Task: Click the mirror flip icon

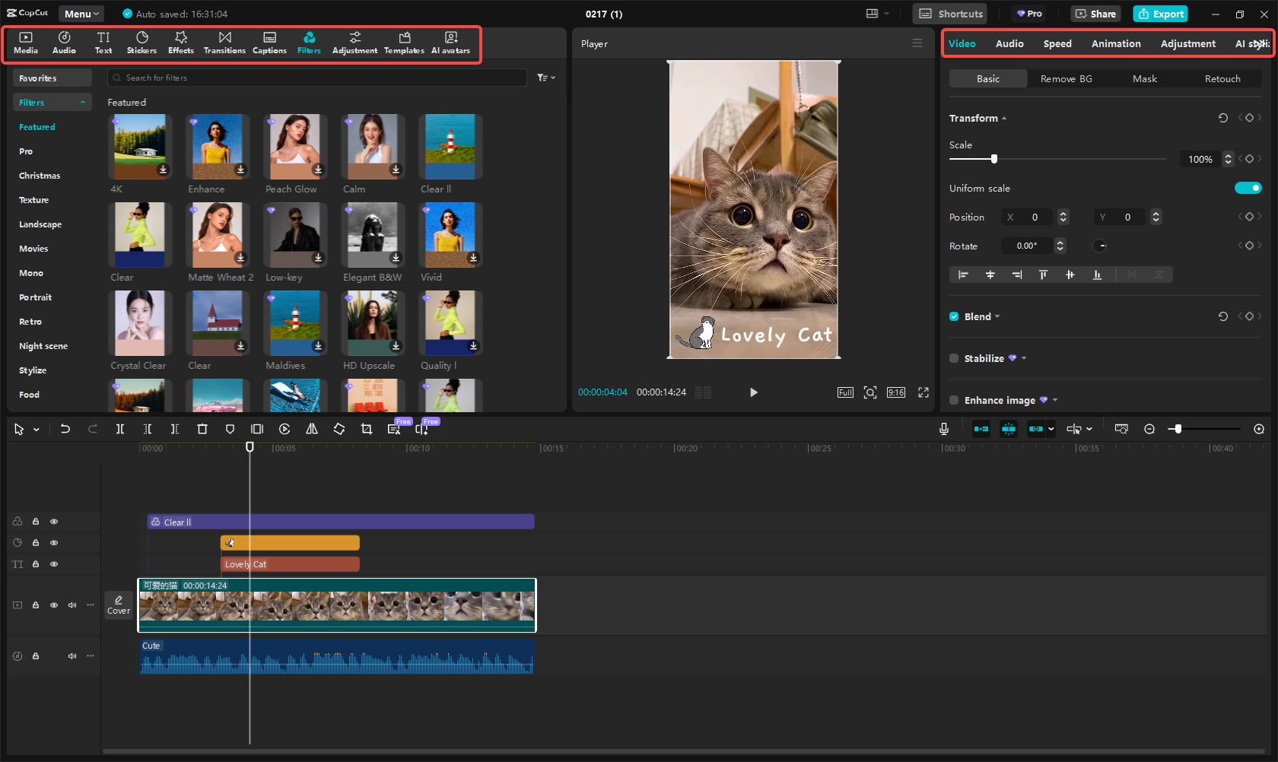Action: coord(312,429)
